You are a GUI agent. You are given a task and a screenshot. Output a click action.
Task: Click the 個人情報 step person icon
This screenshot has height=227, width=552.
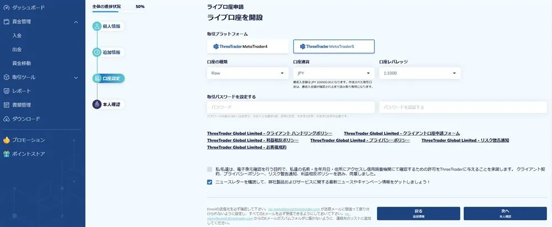click(x=97, y=26)
